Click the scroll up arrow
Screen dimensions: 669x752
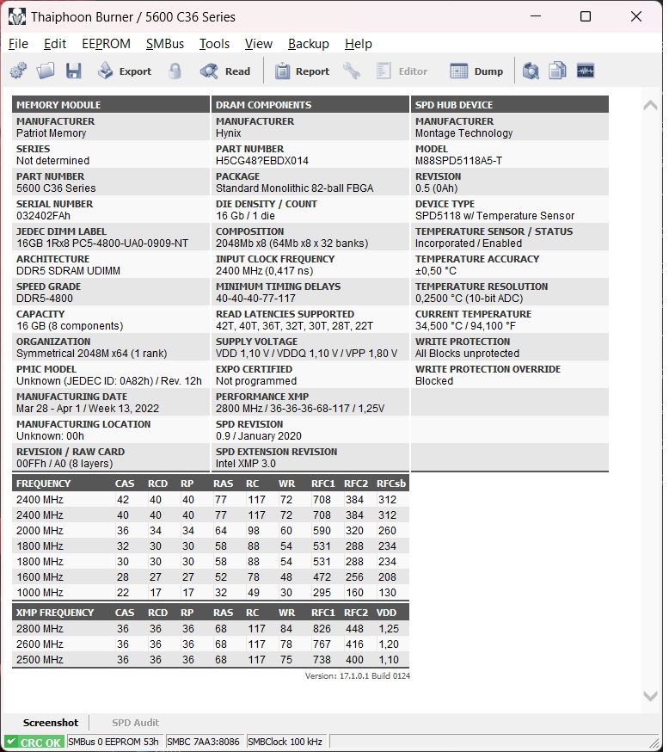click(650, 105)
